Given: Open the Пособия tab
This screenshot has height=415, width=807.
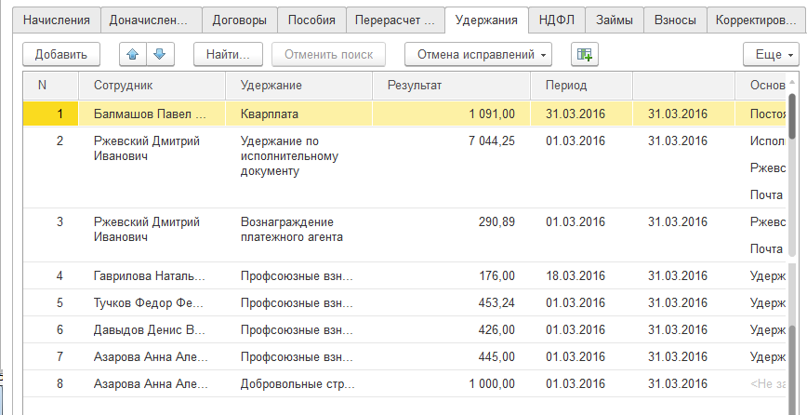Looking at the screenshot, I should (x=311, y=20).
